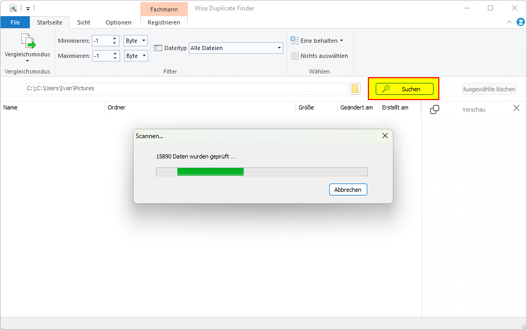Click the '15890 Daten wurden geprüft' text

coord(196,156)
